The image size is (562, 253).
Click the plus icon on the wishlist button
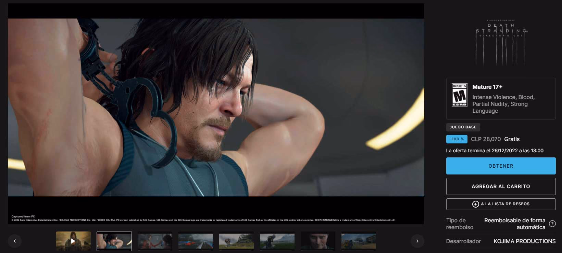[x=475, y=204]
